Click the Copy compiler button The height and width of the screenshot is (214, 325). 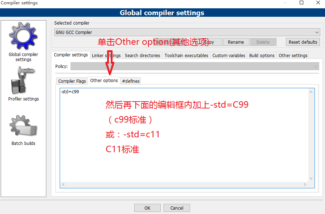click(209, 42)
